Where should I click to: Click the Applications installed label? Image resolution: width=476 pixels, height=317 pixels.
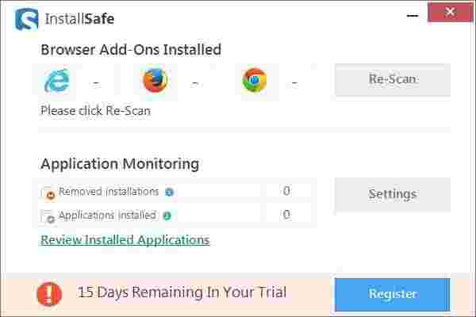click(107, 216)
